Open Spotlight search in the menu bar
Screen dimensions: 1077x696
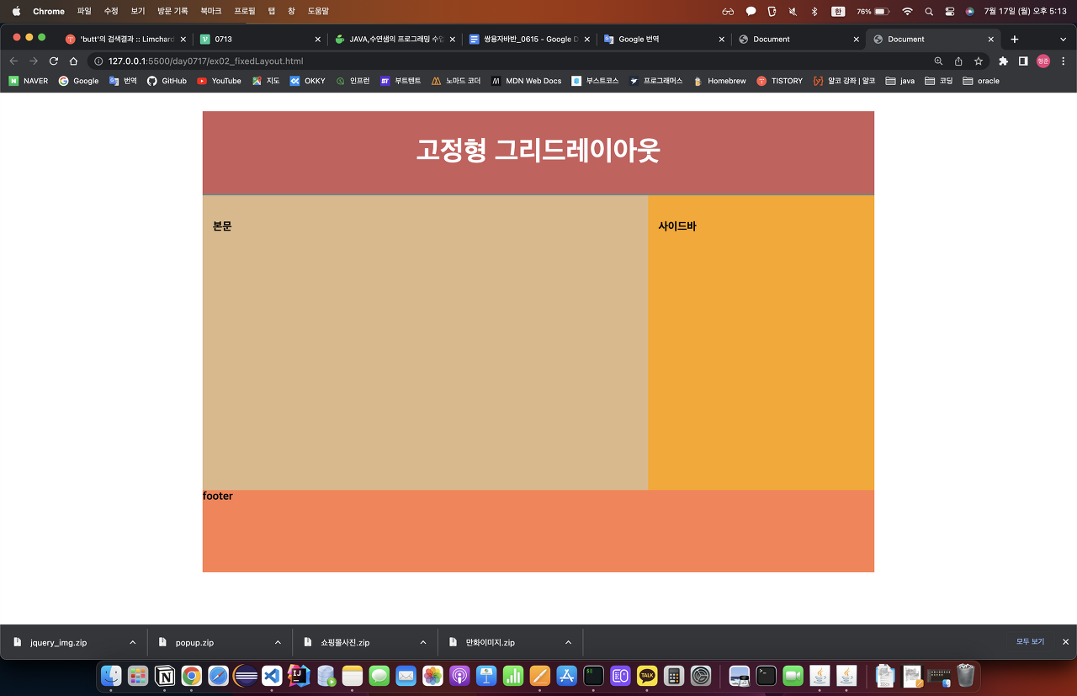point(929,11)
